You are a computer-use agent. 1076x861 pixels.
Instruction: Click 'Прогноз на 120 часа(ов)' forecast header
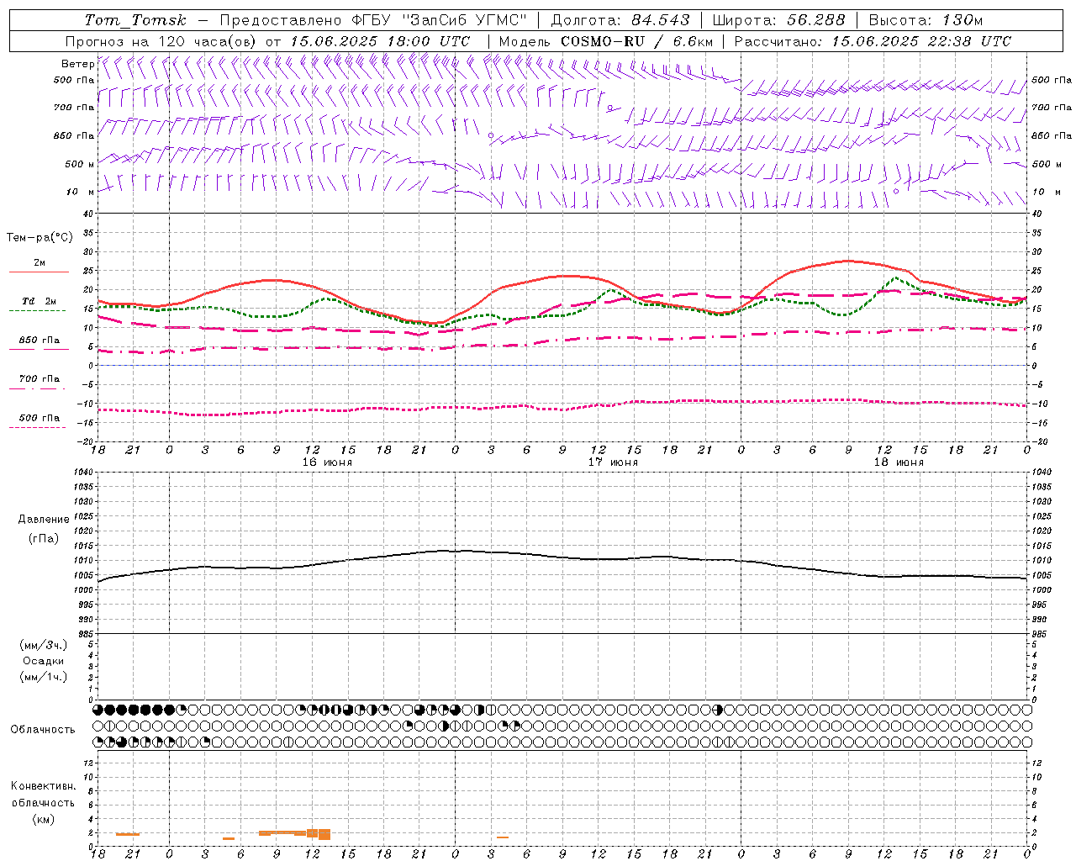tap(162, 41)
